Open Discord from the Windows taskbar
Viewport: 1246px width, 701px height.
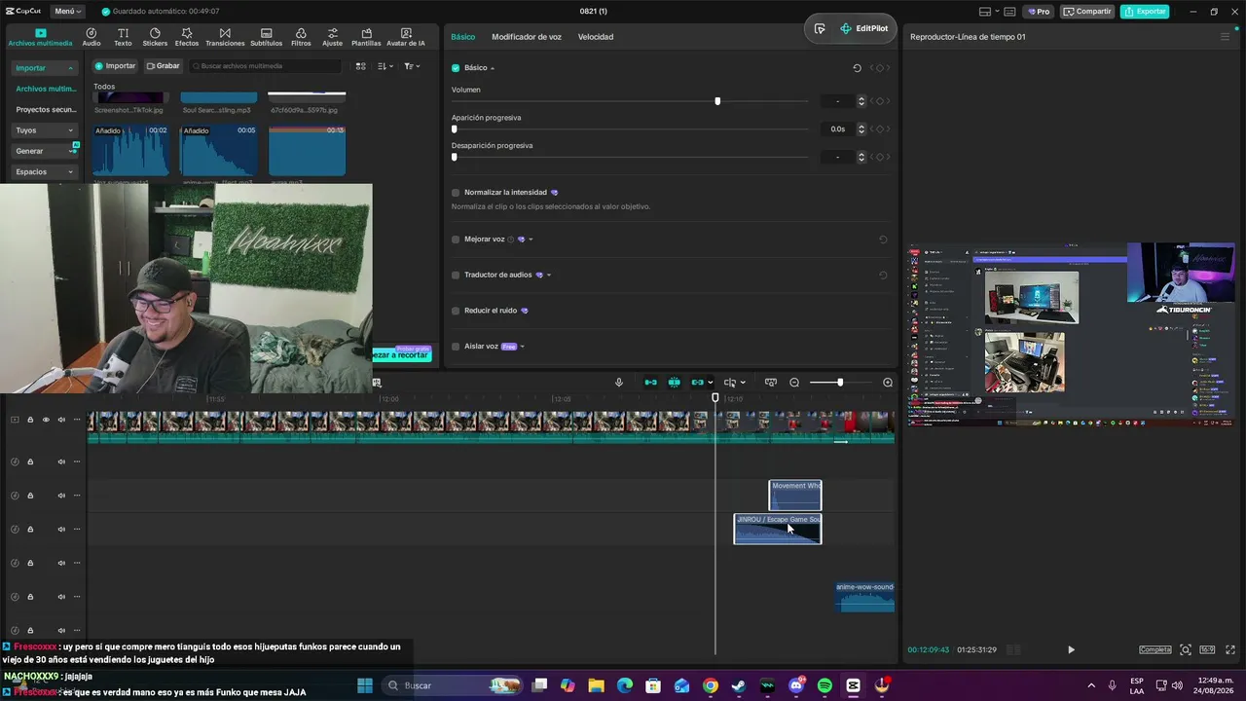(x=796, y=685)
